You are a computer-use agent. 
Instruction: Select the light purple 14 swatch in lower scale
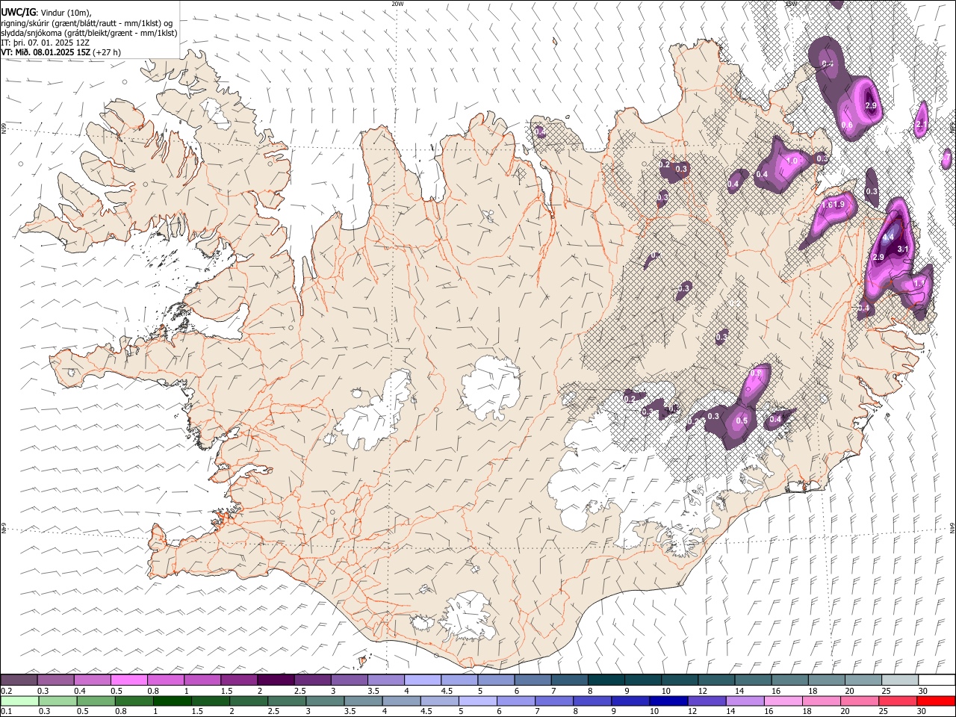click(745, 701)
